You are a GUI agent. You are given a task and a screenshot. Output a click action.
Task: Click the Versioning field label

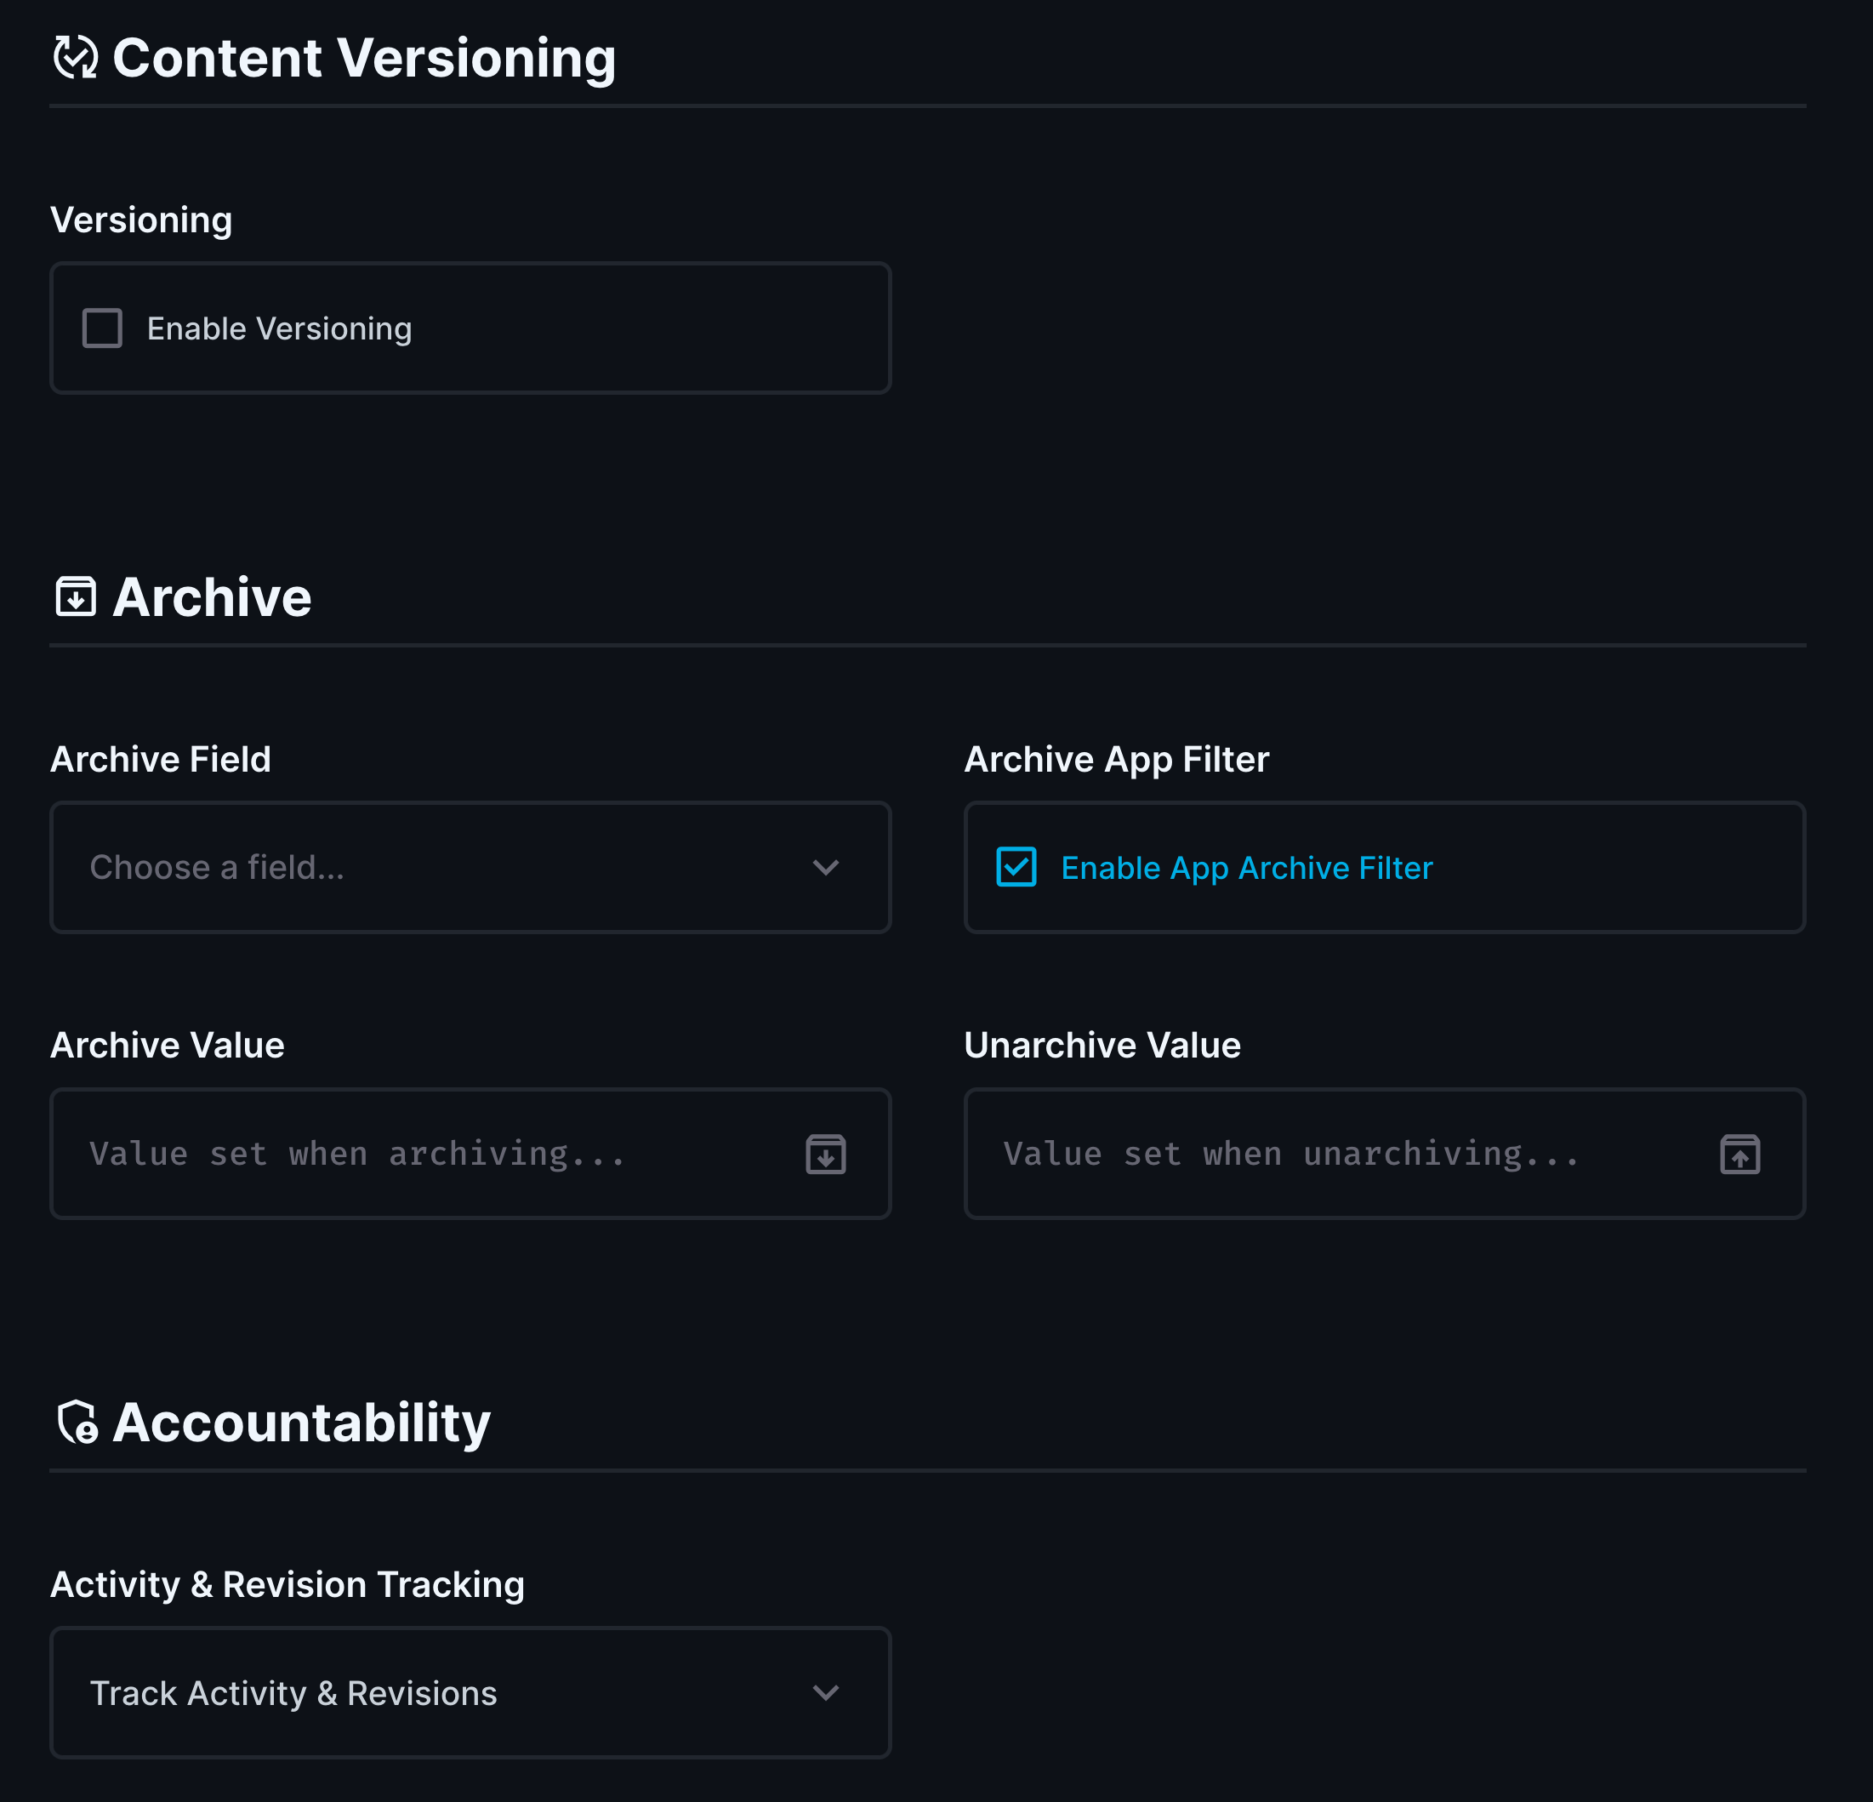click(141, 220)
